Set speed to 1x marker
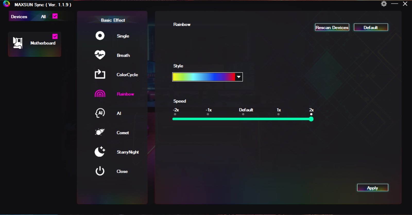The height and width of the screenshot is (215, 412). tap(278, 114)
